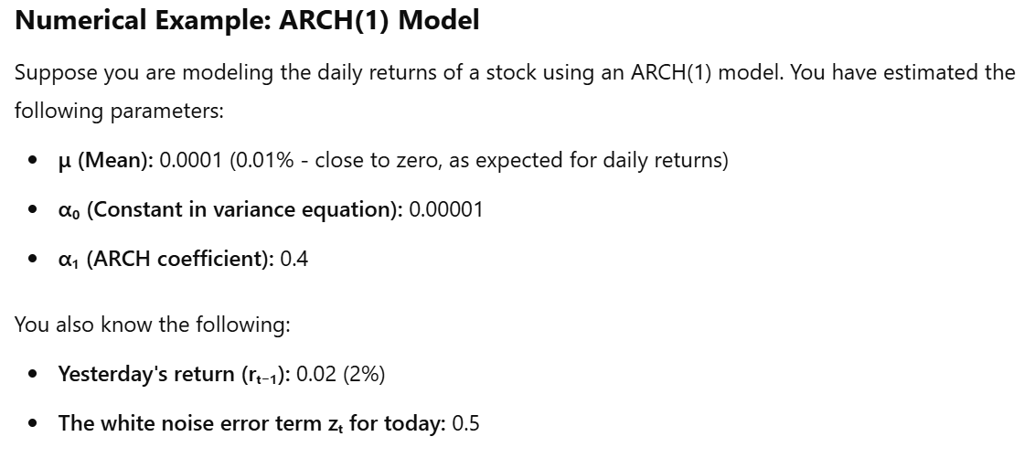Image resolution: width=1035 pixels, height=458 pixels.
Task: Click the sentence starting "Suppose you are modeling"
Action: [515, 72]
